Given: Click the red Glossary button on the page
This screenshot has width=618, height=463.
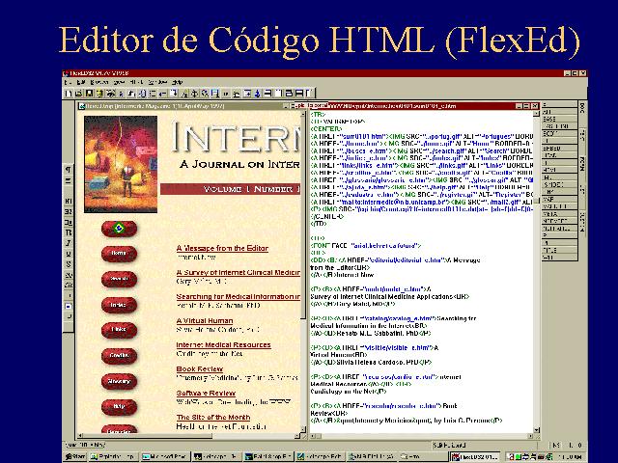Looking at the screenshot, I should [119, 381].
